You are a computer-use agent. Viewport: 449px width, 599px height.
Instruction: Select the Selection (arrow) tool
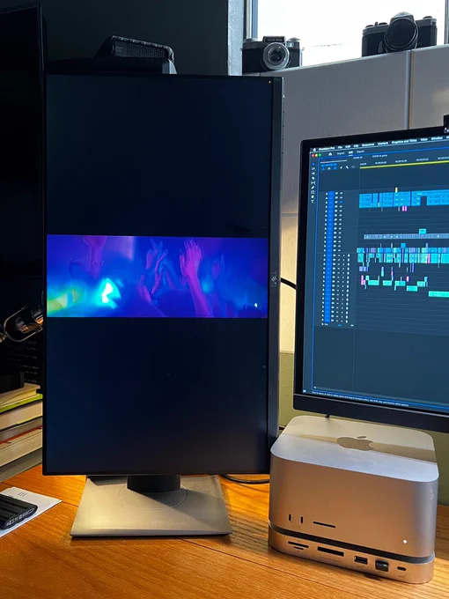click(x=313, y=164)
